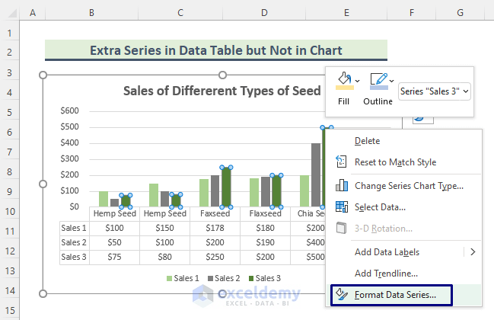494x320 pixels.
Task: Open the Series "Sales 3" element dropdown
Action: click(x=435, y=91)
